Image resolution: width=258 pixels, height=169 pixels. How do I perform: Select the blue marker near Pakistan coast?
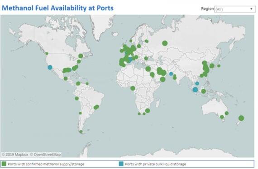tap(171, 74)
